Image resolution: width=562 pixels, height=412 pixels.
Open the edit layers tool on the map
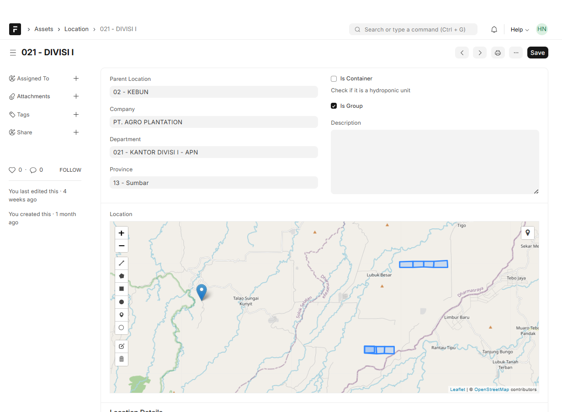122,346
